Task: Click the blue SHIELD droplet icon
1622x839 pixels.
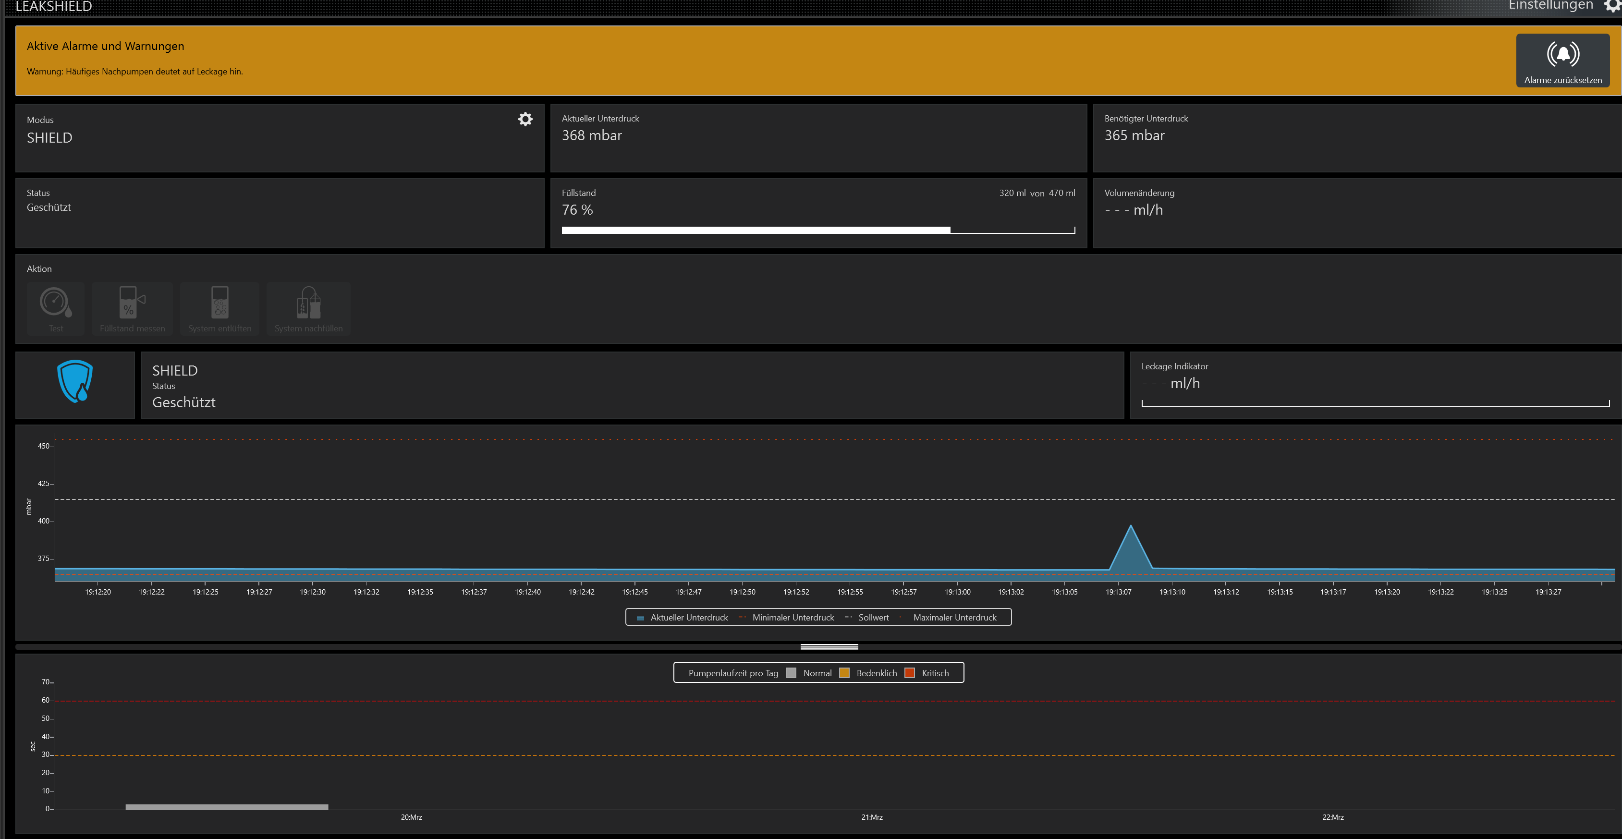Action: pos(75,381)
